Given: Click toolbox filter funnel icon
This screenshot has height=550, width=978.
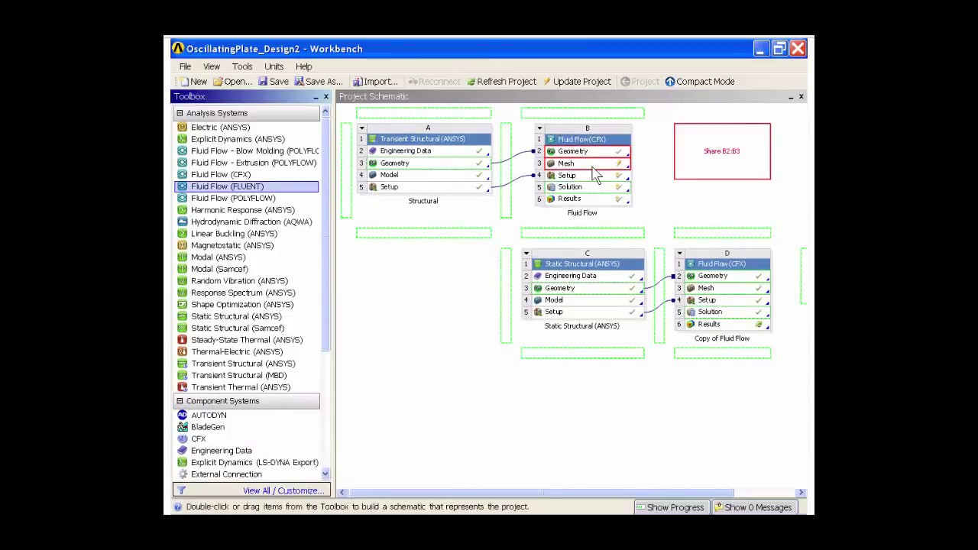Looking at the screenshot, I should click(x=181, y=490).
